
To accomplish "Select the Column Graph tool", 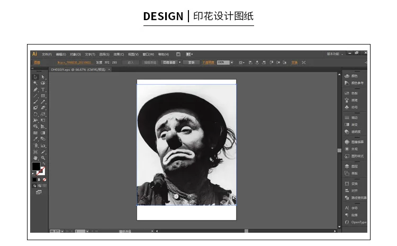I will click(x=43, y=146).
